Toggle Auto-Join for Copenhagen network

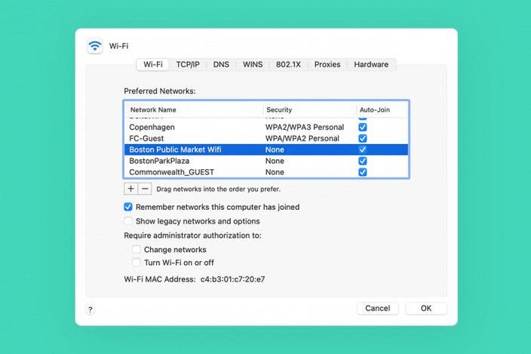pyautogui.click(x=363, y=128)
